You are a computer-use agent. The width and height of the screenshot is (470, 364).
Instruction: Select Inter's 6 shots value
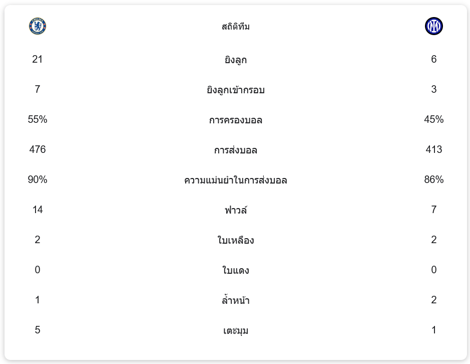434,59
